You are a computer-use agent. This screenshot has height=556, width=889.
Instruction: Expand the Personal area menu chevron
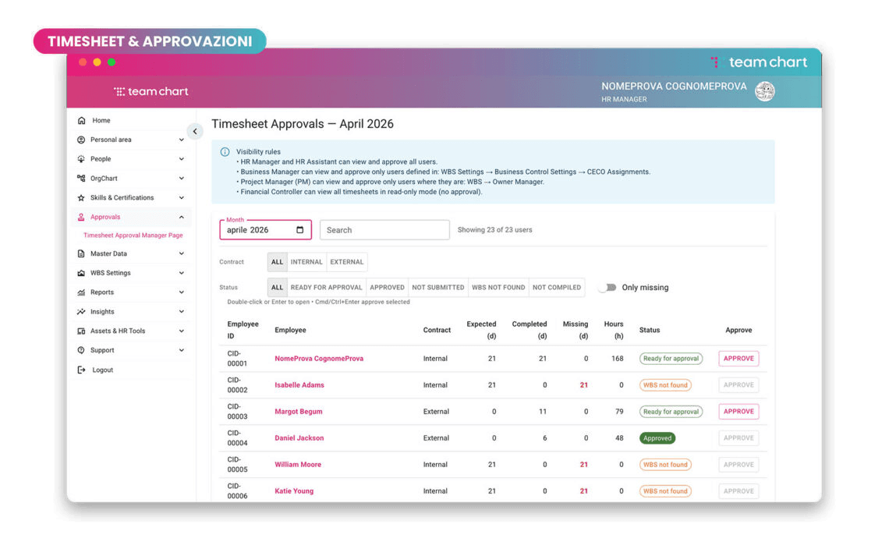pos(182,140)
